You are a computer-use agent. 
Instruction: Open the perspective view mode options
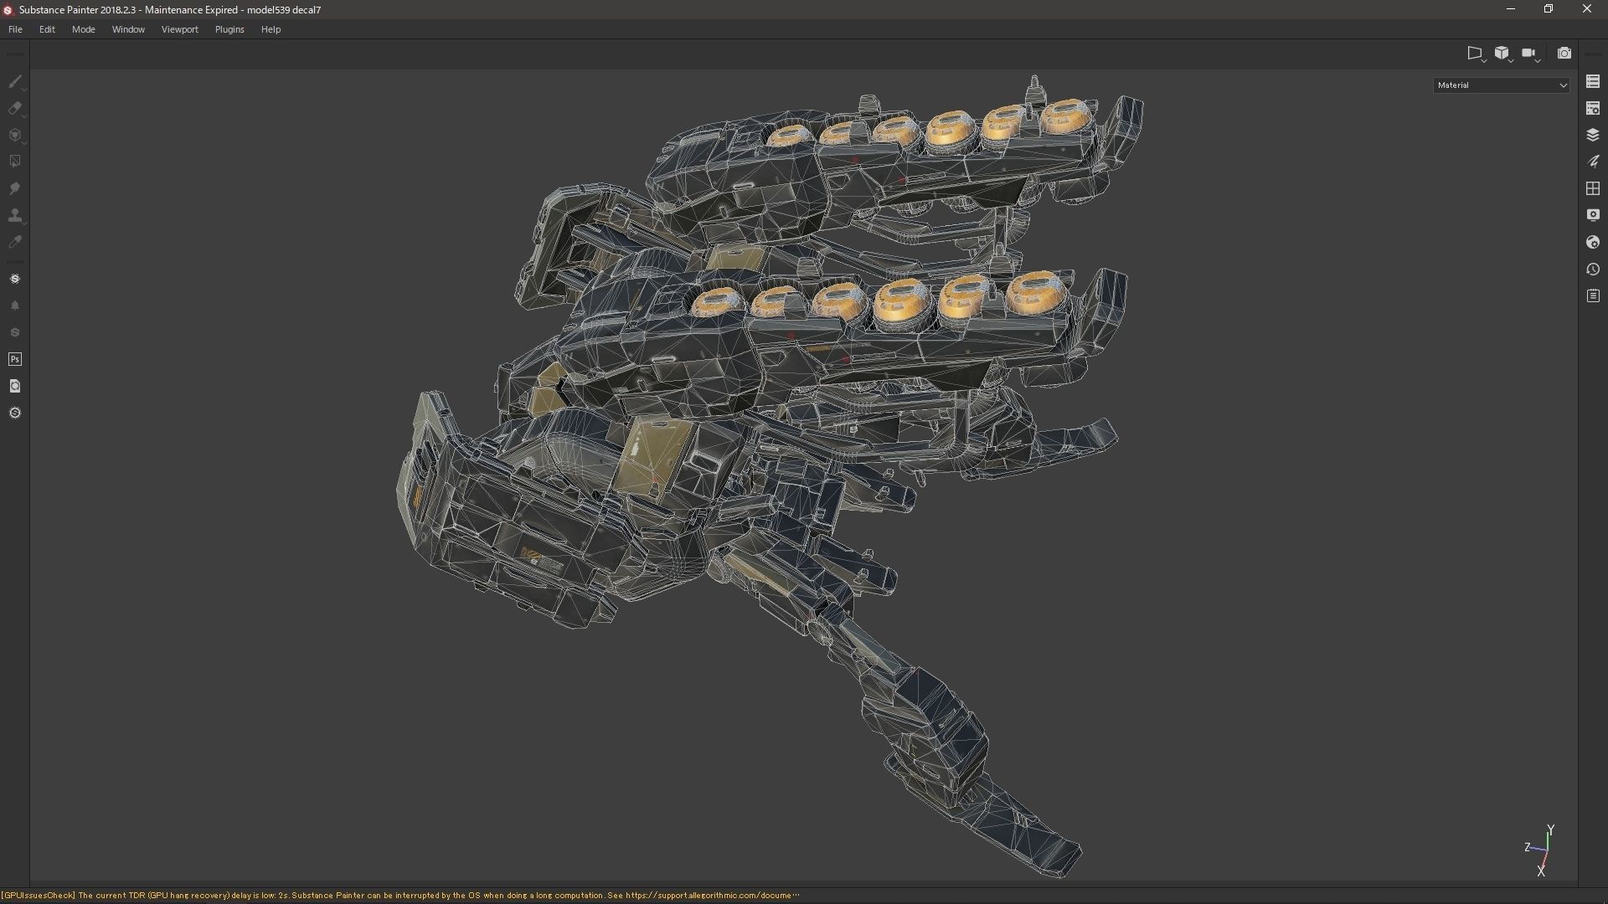(1476, 54)
